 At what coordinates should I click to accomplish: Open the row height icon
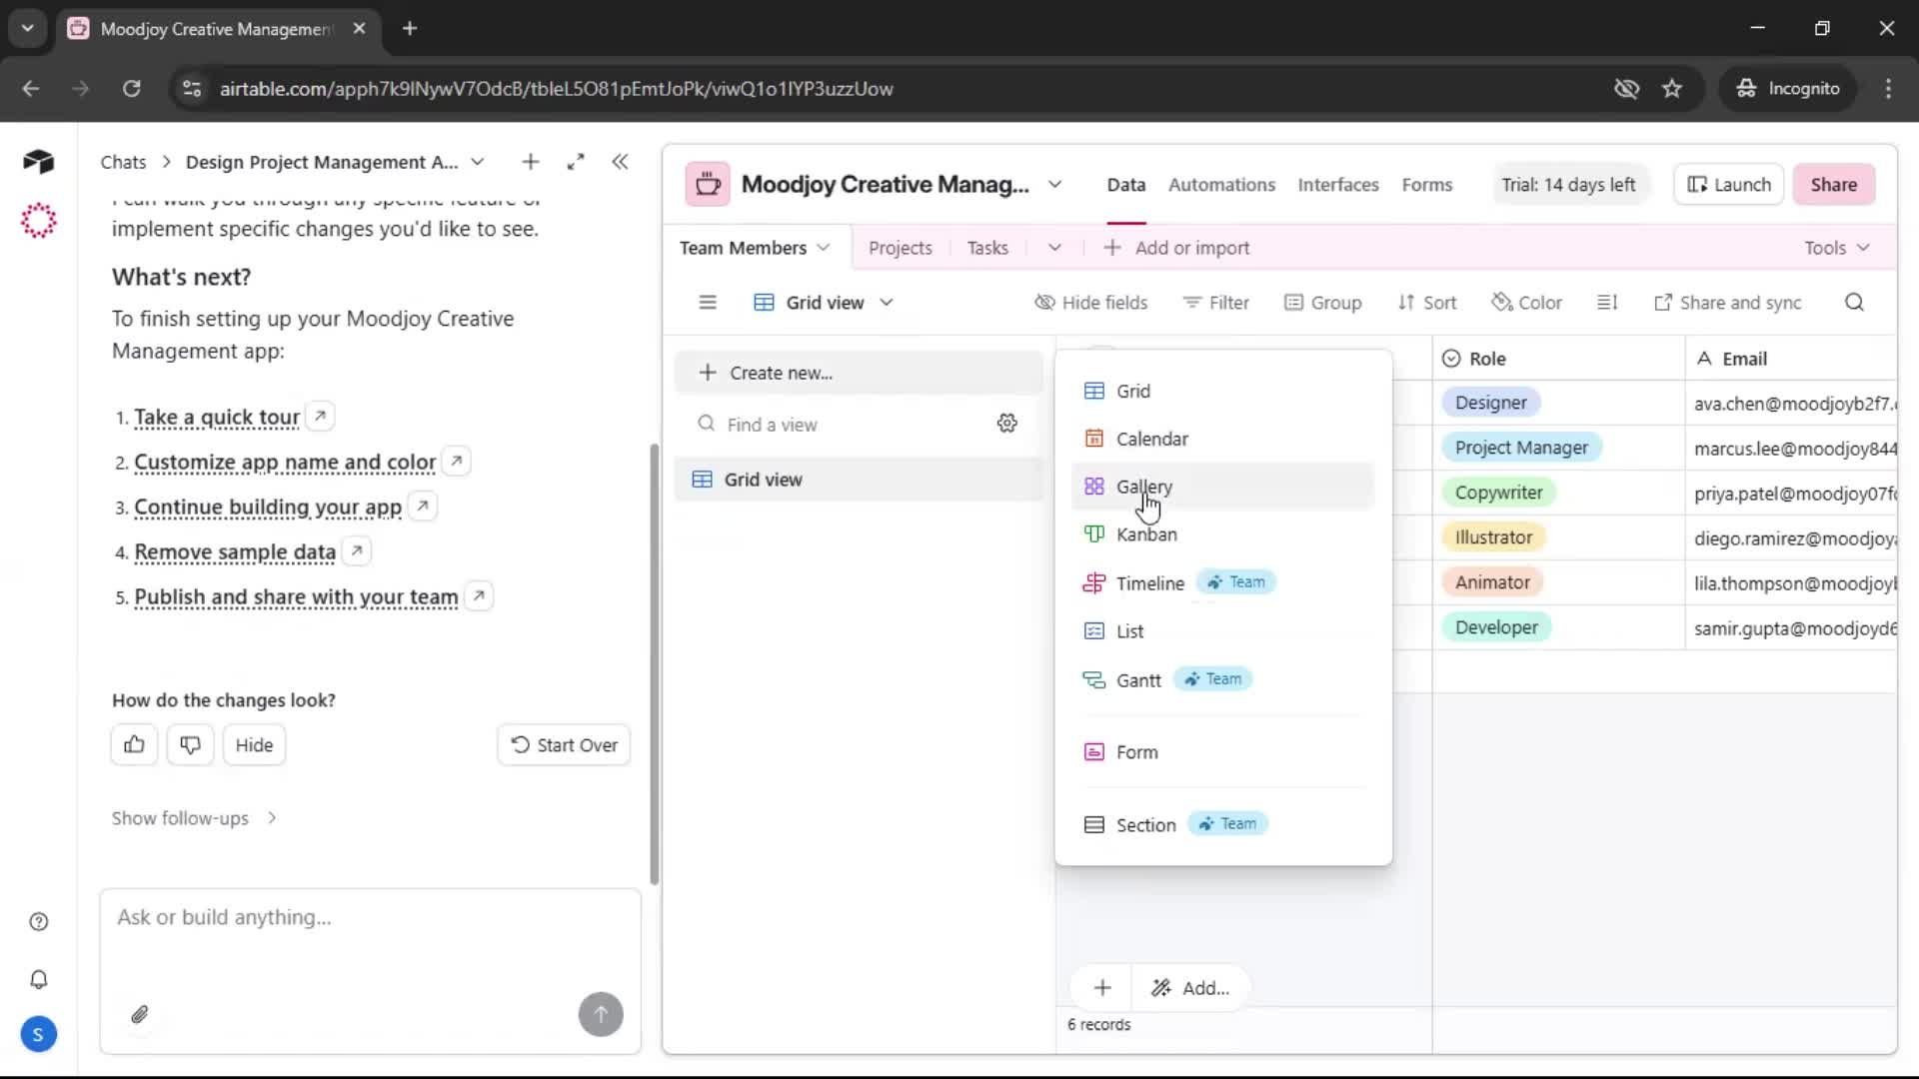pos(1607,303)
